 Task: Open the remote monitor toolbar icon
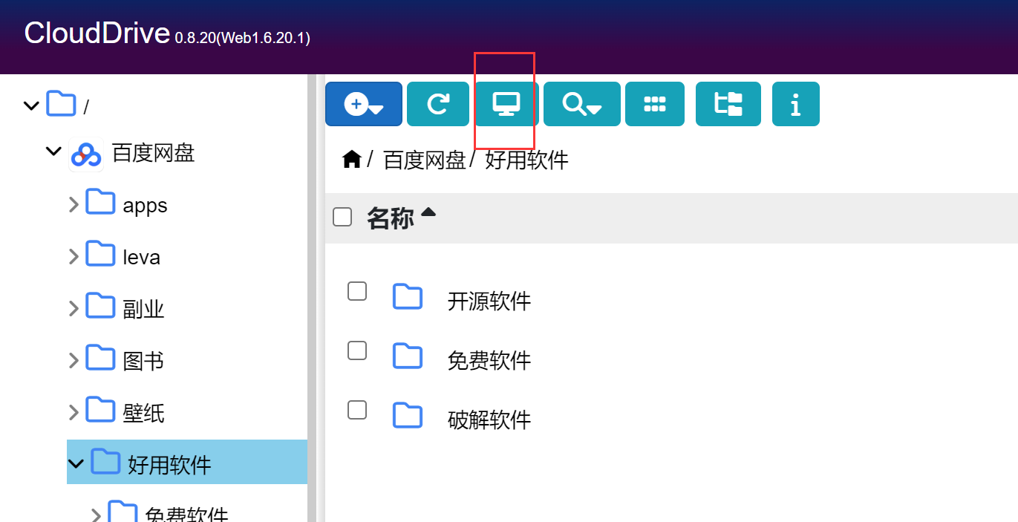[x=506, y=104]
